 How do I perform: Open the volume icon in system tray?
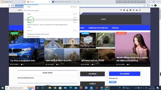coord(141,88)
